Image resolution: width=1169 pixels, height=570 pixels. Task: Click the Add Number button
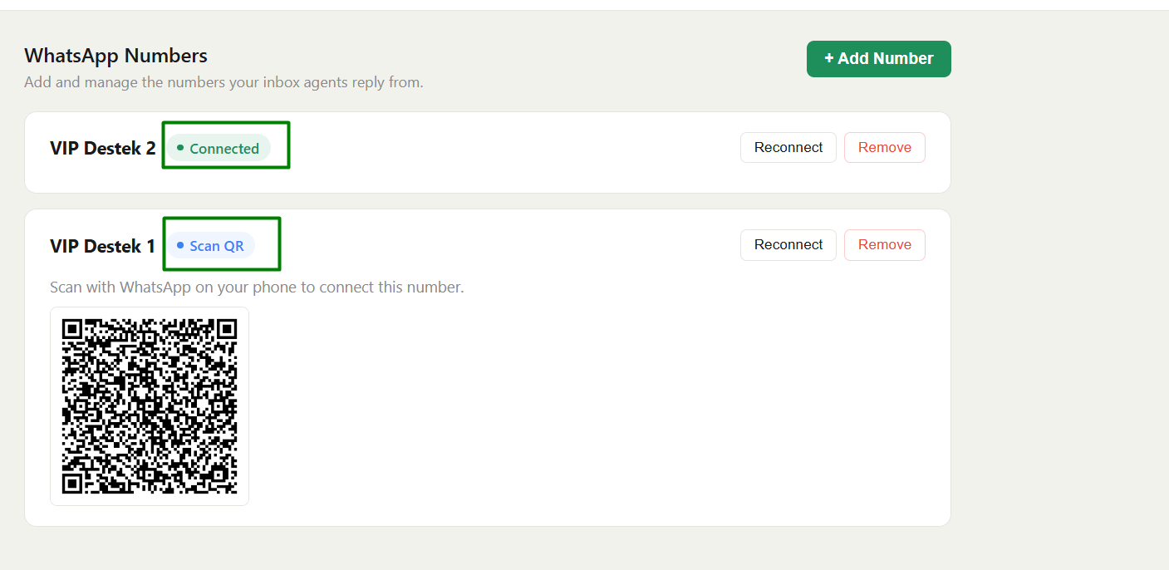tap(878, 59)
